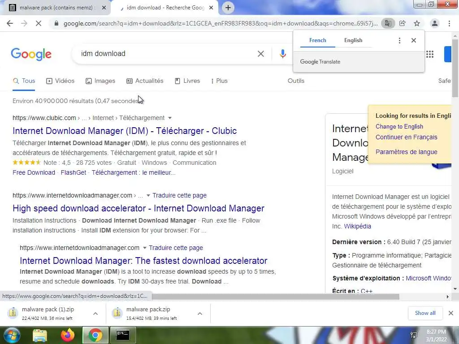The height and width of the screenshot is (344, 459).
Task: Open 'High speed download accelerator' result
Action: coord(139,208)
